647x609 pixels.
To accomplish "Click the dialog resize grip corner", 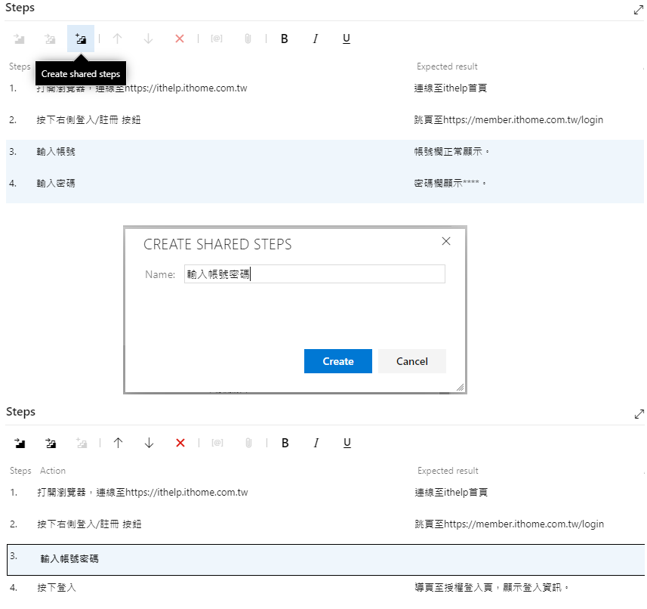I will (460, 387).
